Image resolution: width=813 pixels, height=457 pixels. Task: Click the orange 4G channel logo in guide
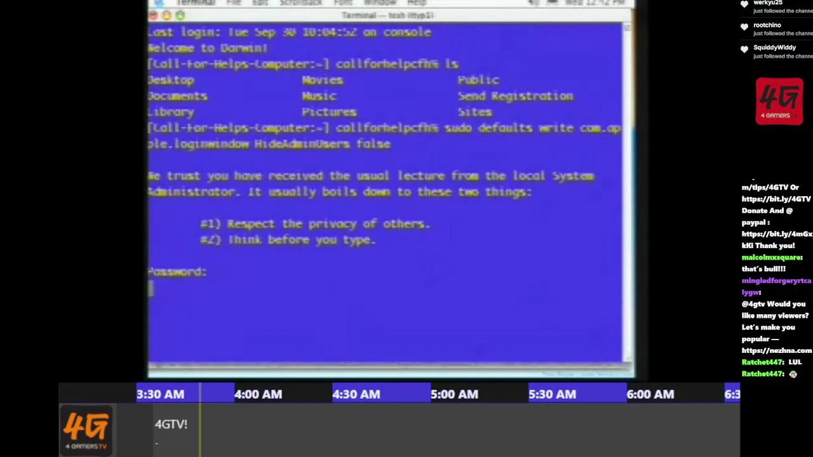tap(86, 431)
